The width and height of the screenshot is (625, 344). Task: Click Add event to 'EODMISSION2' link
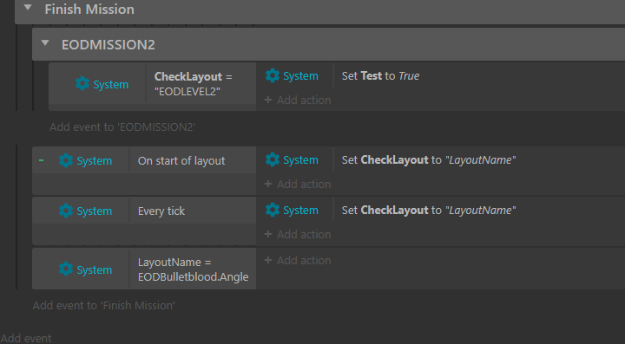[122, 127]
